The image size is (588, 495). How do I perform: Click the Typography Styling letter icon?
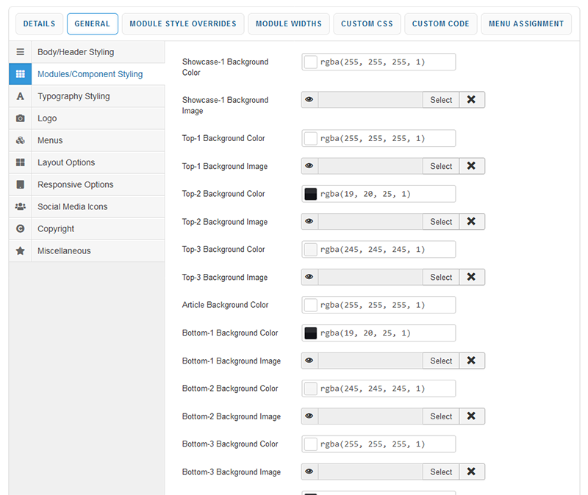tap(20, 96)
